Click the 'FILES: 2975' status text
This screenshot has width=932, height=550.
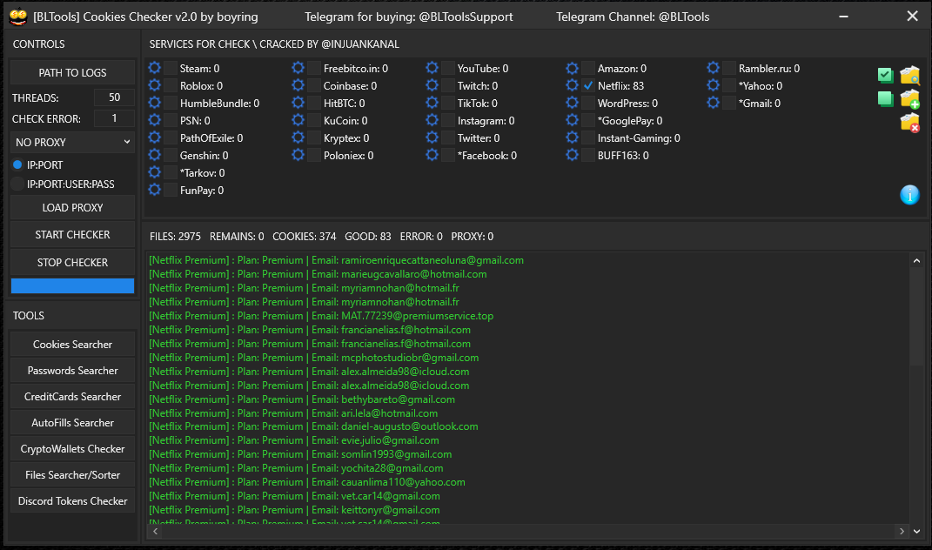tap(175, 236)
